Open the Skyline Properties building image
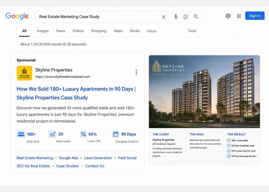269x192 pixels. (204, 92)
